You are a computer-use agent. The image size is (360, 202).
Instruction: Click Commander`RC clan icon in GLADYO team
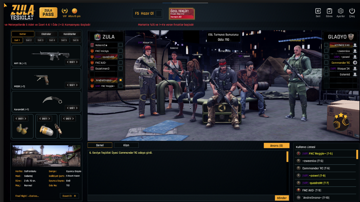(355, 63)
